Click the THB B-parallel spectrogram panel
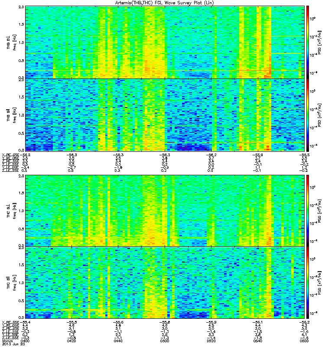 (x=165, y=115)
